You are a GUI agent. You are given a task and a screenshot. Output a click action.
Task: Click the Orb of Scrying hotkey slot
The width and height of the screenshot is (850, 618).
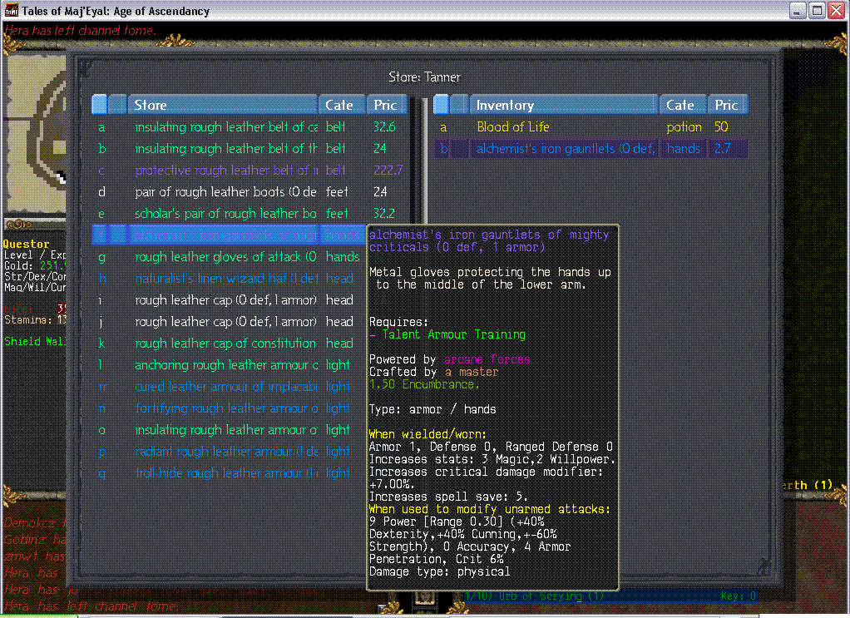610,596
